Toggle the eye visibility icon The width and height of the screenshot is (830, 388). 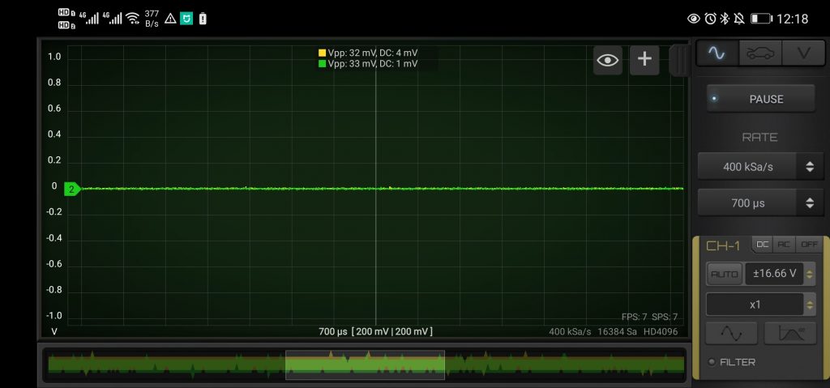(x=608, y=60)
